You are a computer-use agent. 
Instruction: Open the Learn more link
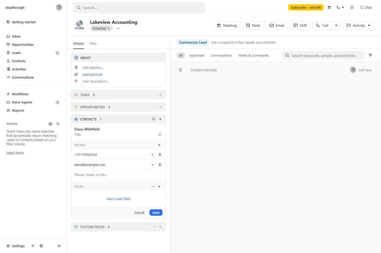tap(15, 153)
